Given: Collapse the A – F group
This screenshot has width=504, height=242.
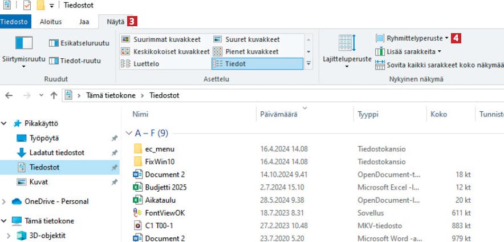Looking at the screenshot, I should (129, 133).
